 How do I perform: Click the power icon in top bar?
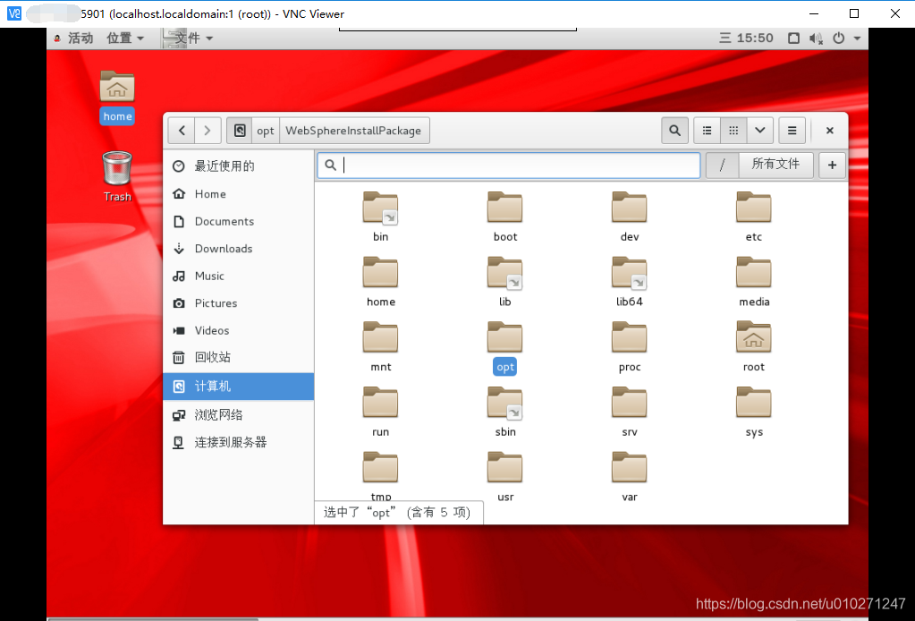[839, 38]
